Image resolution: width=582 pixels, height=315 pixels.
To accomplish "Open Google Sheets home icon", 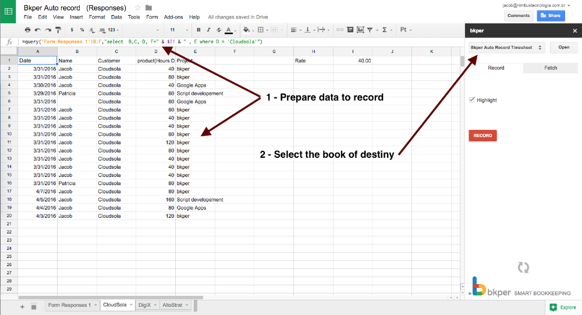I will 8,12.
